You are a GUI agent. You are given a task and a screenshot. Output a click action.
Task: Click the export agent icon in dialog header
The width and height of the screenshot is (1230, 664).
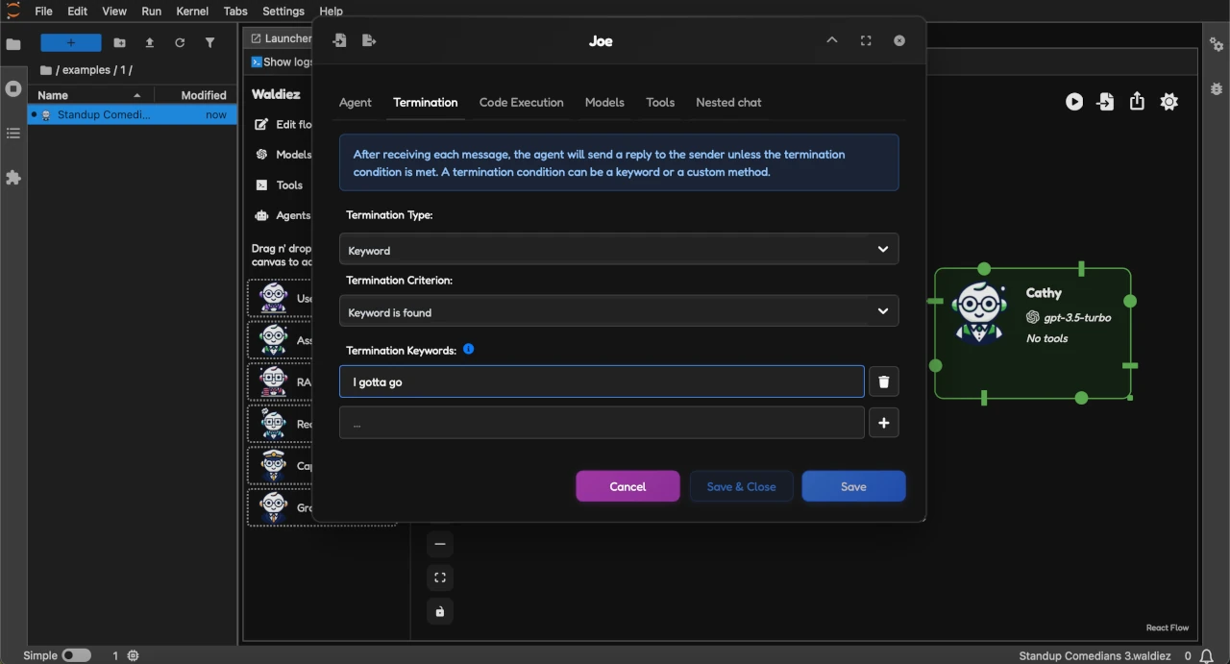(x=369, y=40)
